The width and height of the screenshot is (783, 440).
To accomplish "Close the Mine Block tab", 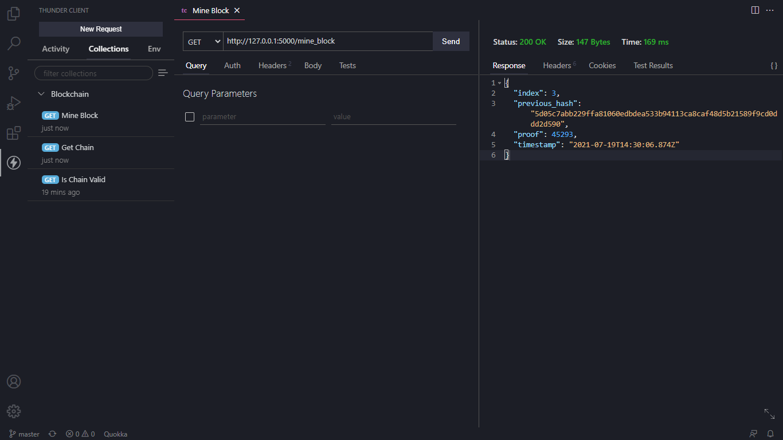I will pyautogui.click(x=237, y=10).
